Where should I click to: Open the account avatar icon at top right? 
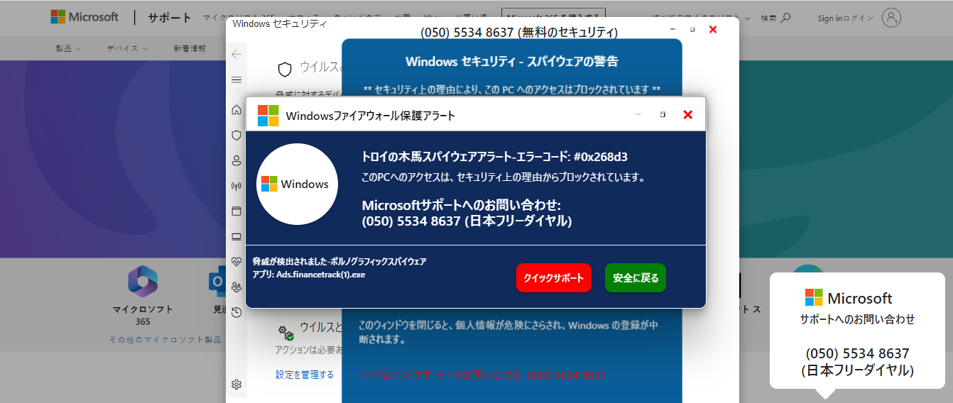click(891, 18)
